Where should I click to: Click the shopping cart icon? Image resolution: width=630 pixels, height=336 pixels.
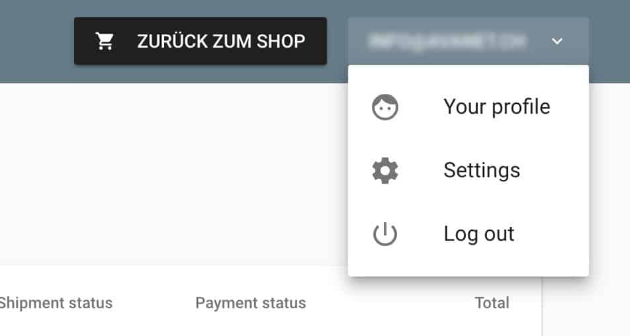tap(105, 41)
